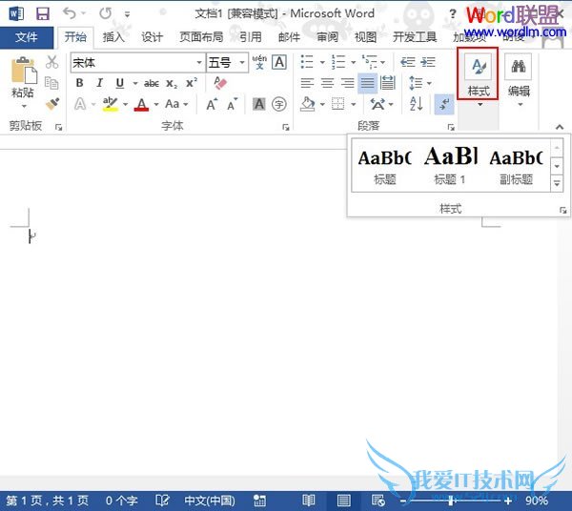Image resolution: width=572 pixels, height=511 pixels.
Task: Click the Clear Formatting eraser icon
Action: click(x=221, y=83)
